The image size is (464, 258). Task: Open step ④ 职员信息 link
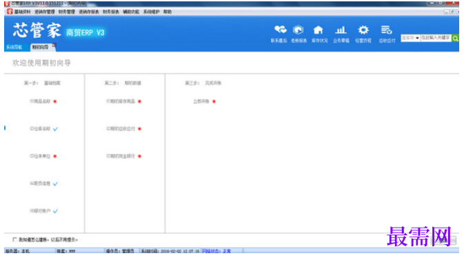pos(40,184)
